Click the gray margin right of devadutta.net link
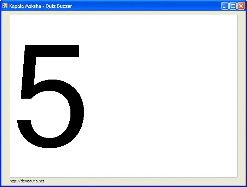The height and width of the screenshot is (187, 247). 142,181
